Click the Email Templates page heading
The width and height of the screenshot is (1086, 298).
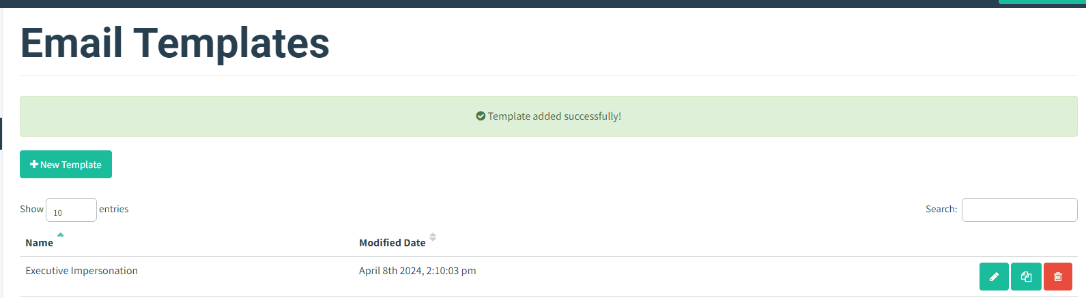[x=175, y=42]
